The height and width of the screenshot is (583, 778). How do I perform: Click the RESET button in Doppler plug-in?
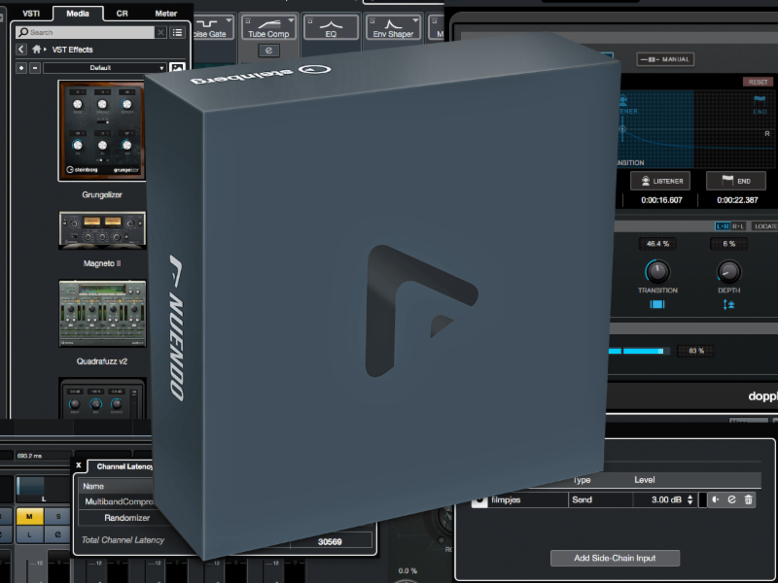[758, 82]
